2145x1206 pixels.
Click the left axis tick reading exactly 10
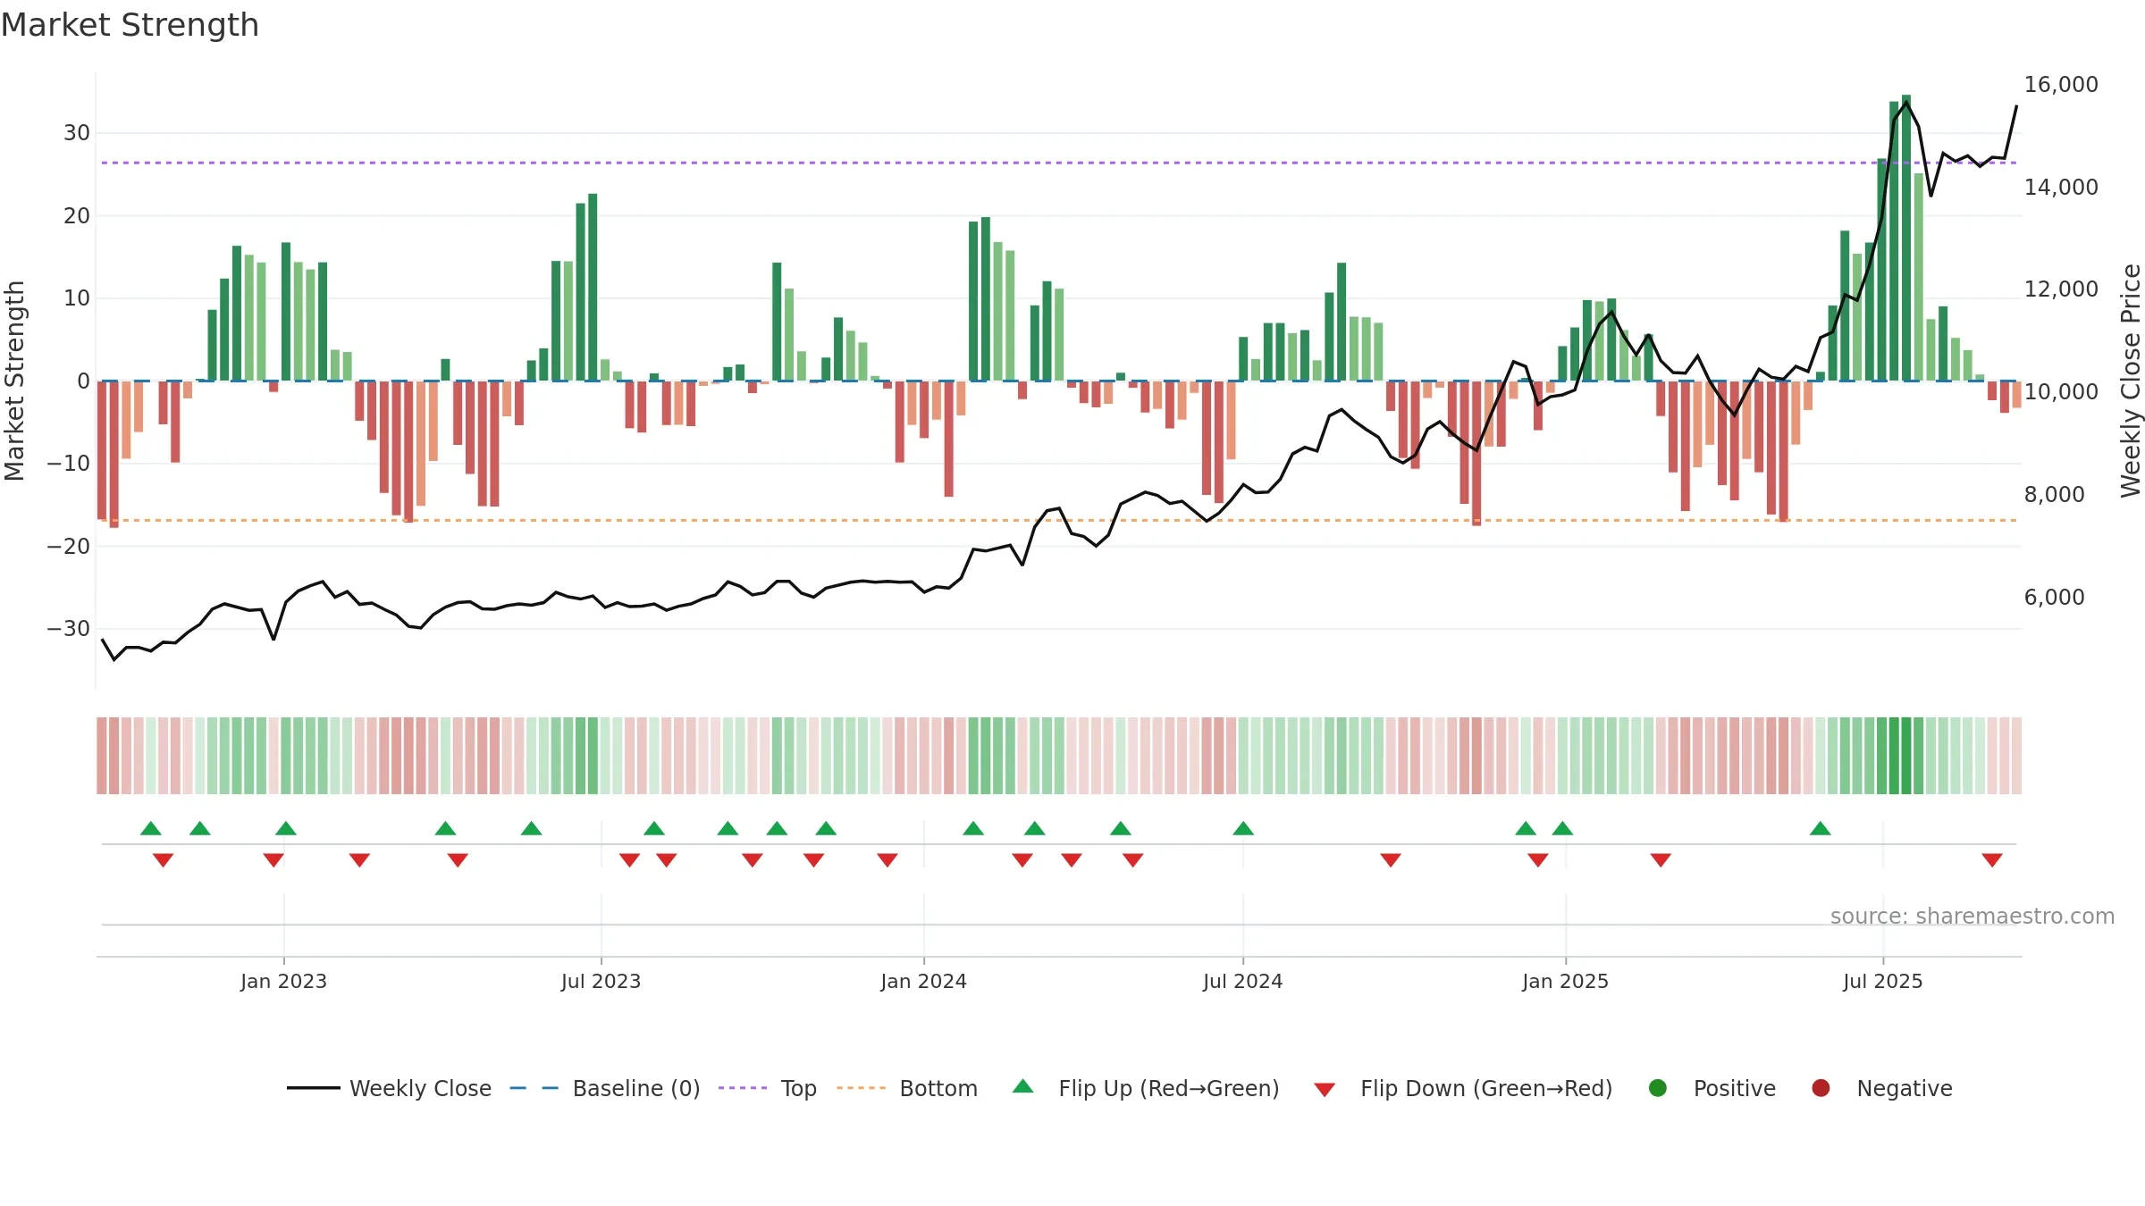[77, 298]
